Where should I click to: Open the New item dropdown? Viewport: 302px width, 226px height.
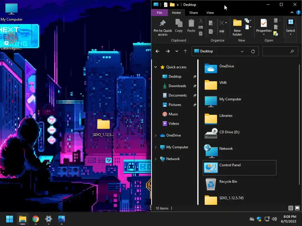248,20
